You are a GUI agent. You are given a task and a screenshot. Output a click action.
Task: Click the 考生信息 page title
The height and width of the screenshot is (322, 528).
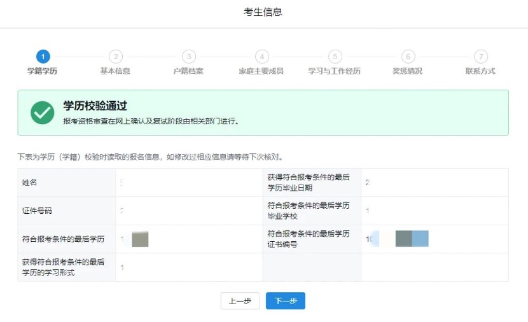point(263,12)
